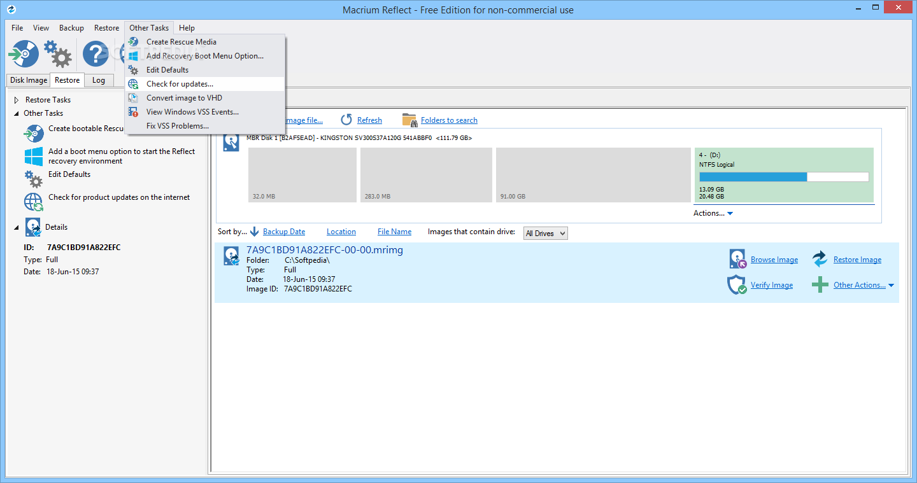Select View Windows VSS Events

[205, 112]
